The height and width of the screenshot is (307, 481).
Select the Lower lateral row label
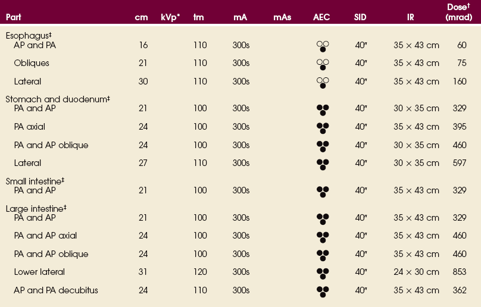click(x=39, y=272)
